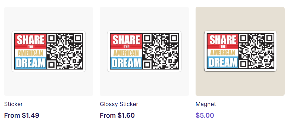Click the gold AMERICAN text on the Sticker design
The width and height of the screenshot is (289, 122).
coord(30,53)
